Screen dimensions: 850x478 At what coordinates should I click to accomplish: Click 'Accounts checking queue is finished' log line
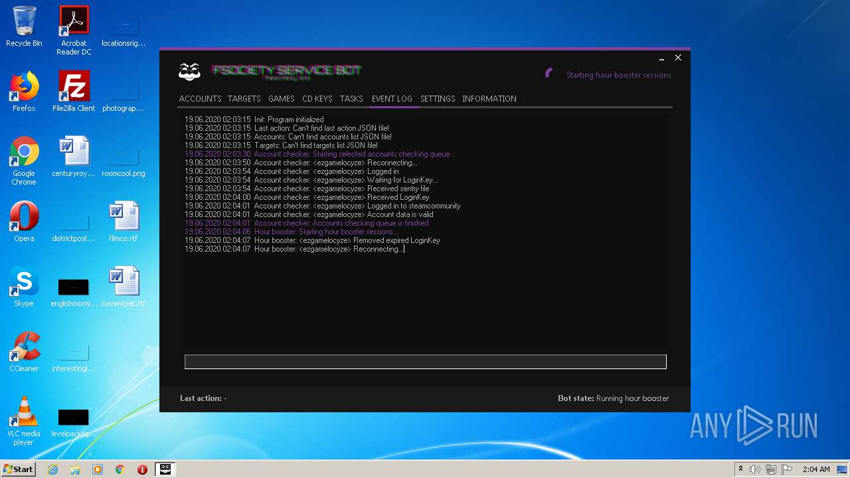coord(307,223)
